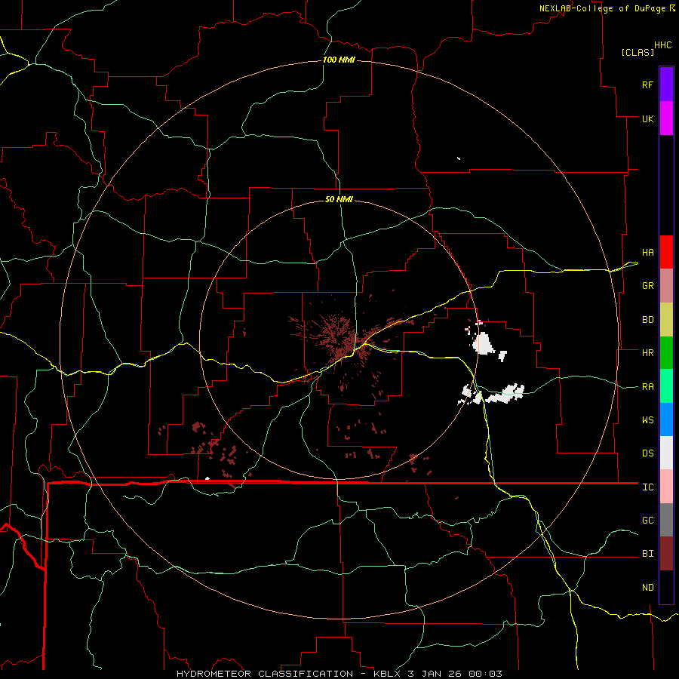Screen dimensions: 679x679
Task: Click the RF label beside the legend
Action: pyautogui.click(x=647, y=85)
